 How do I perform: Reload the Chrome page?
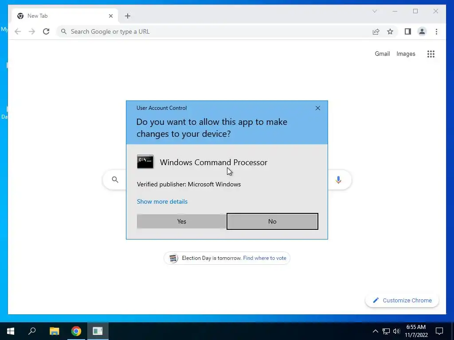click(x=46, y=31)
